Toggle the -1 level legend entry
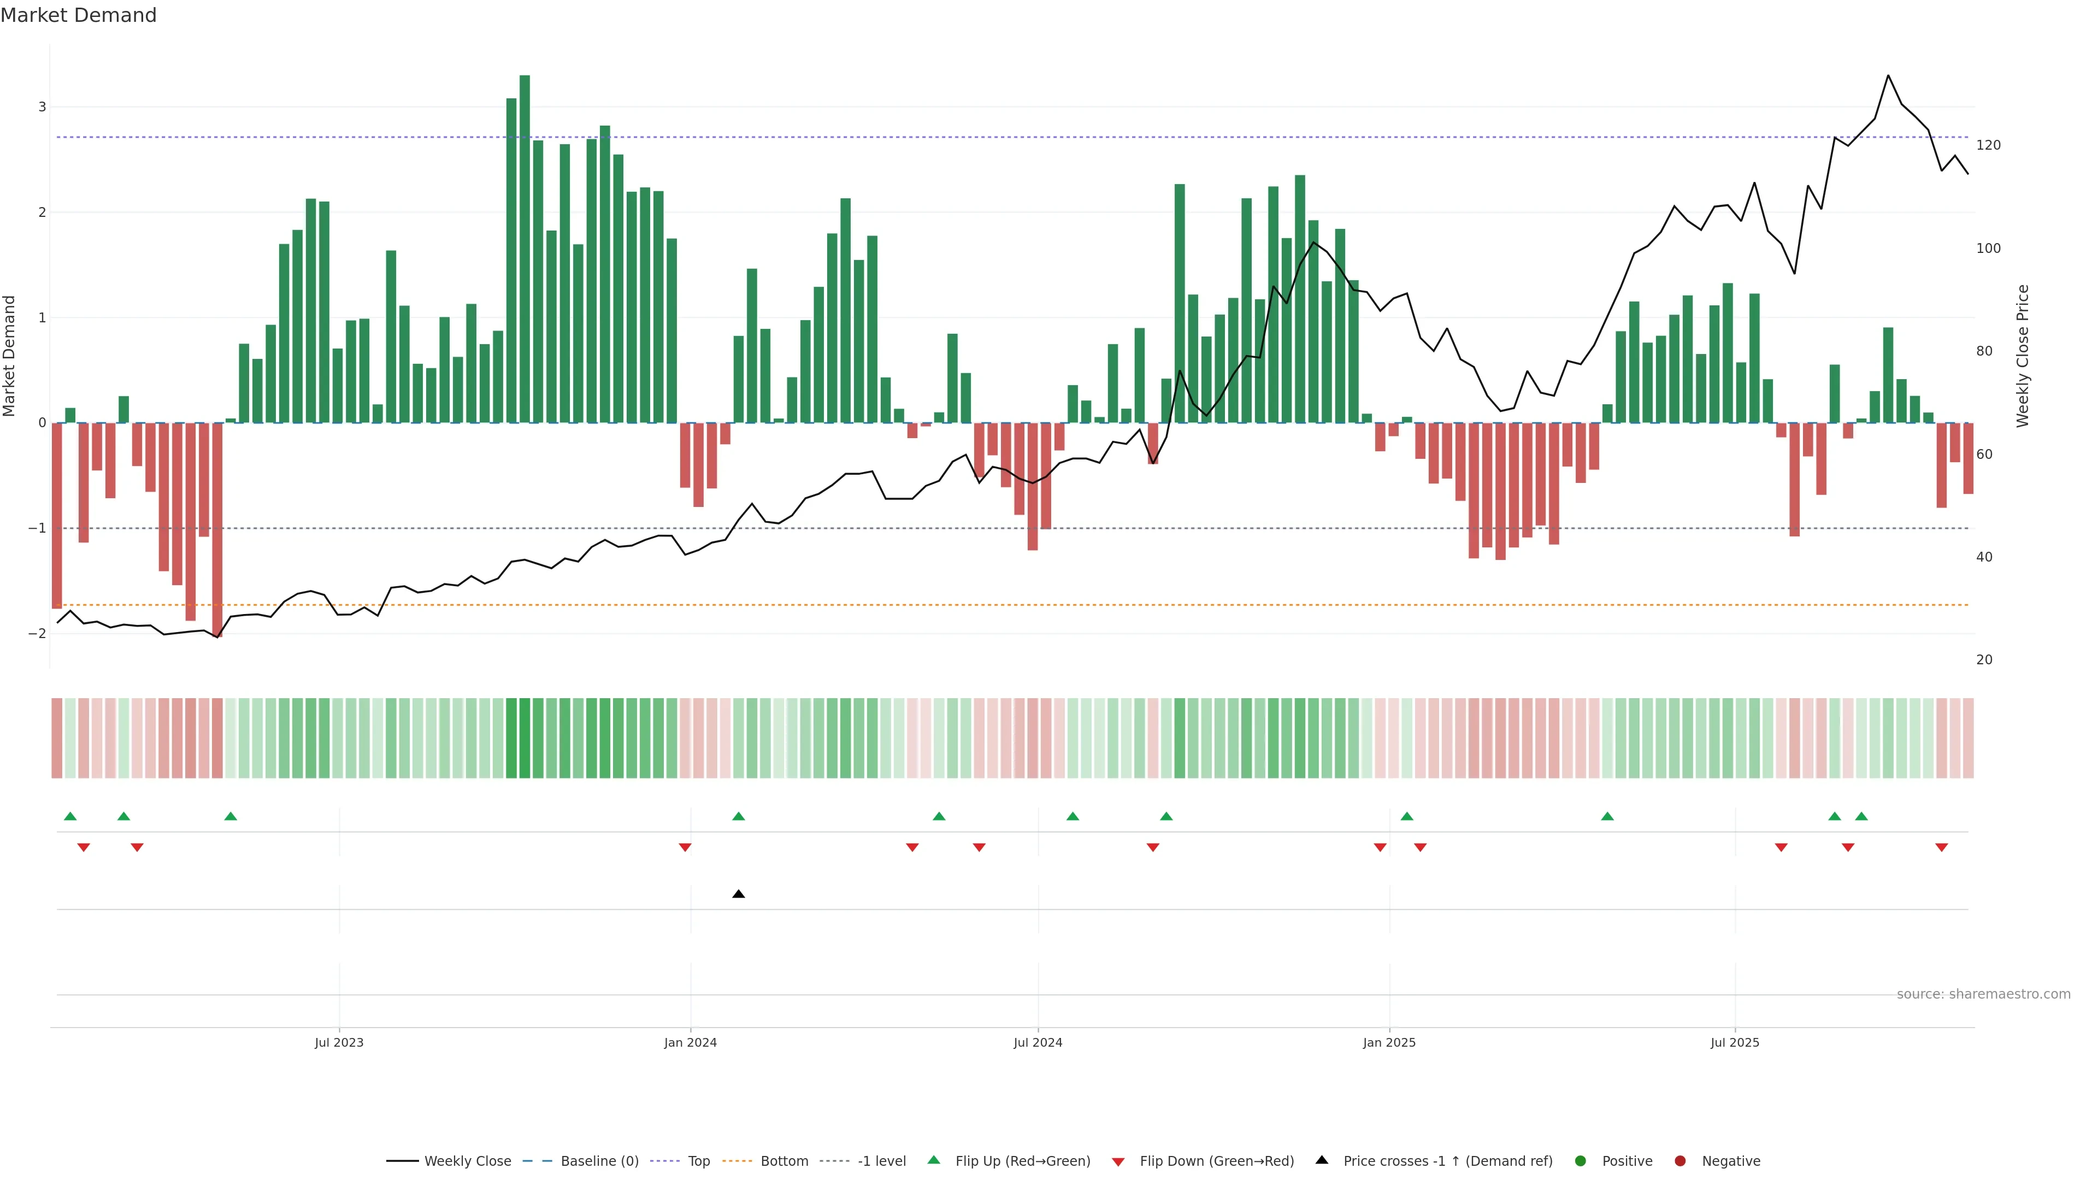This screenshot has height=1180, width=2098. 881,1161
